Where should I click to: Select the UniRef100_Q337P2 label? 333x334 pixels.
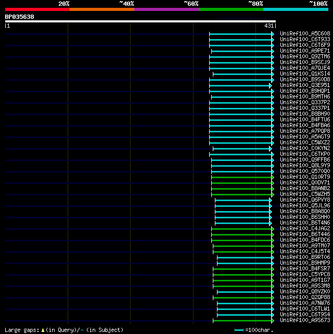[x=305, y=103]
